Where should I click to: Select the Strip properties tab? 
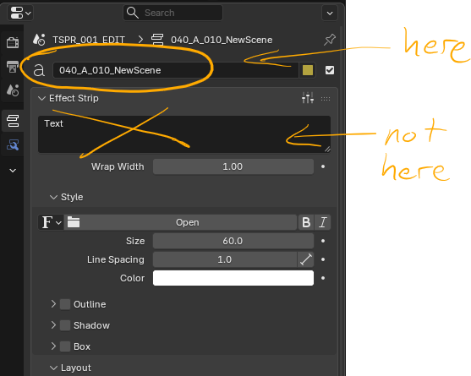click(13, 121)
